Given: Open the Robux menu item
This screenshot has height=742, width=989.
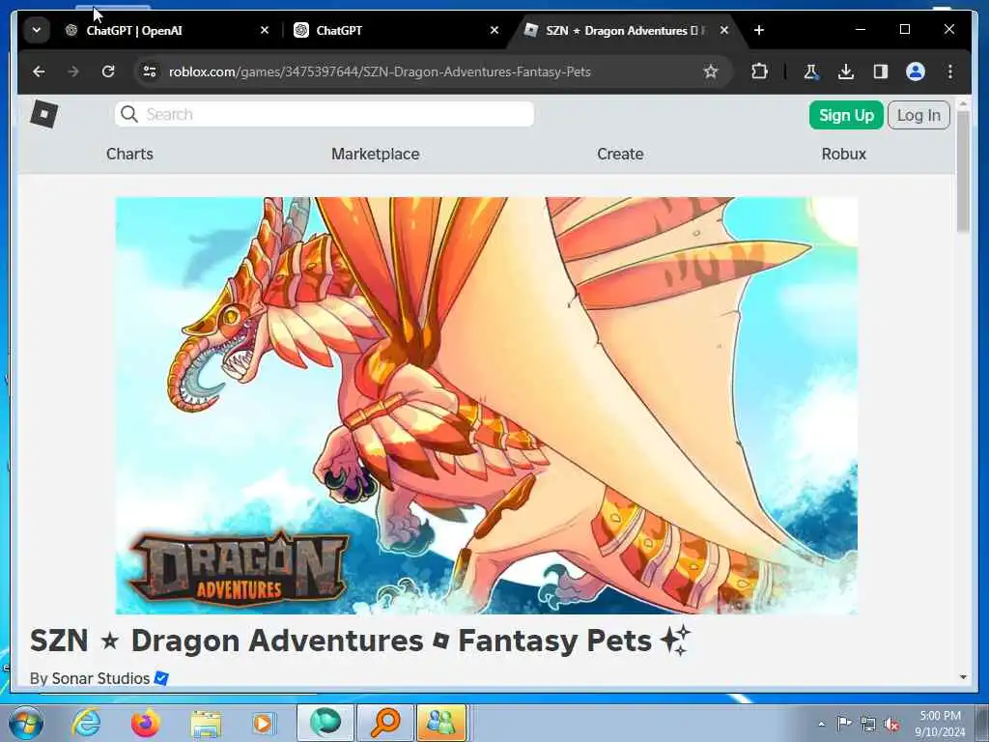Looking at the screenshot, I should 844,154.
